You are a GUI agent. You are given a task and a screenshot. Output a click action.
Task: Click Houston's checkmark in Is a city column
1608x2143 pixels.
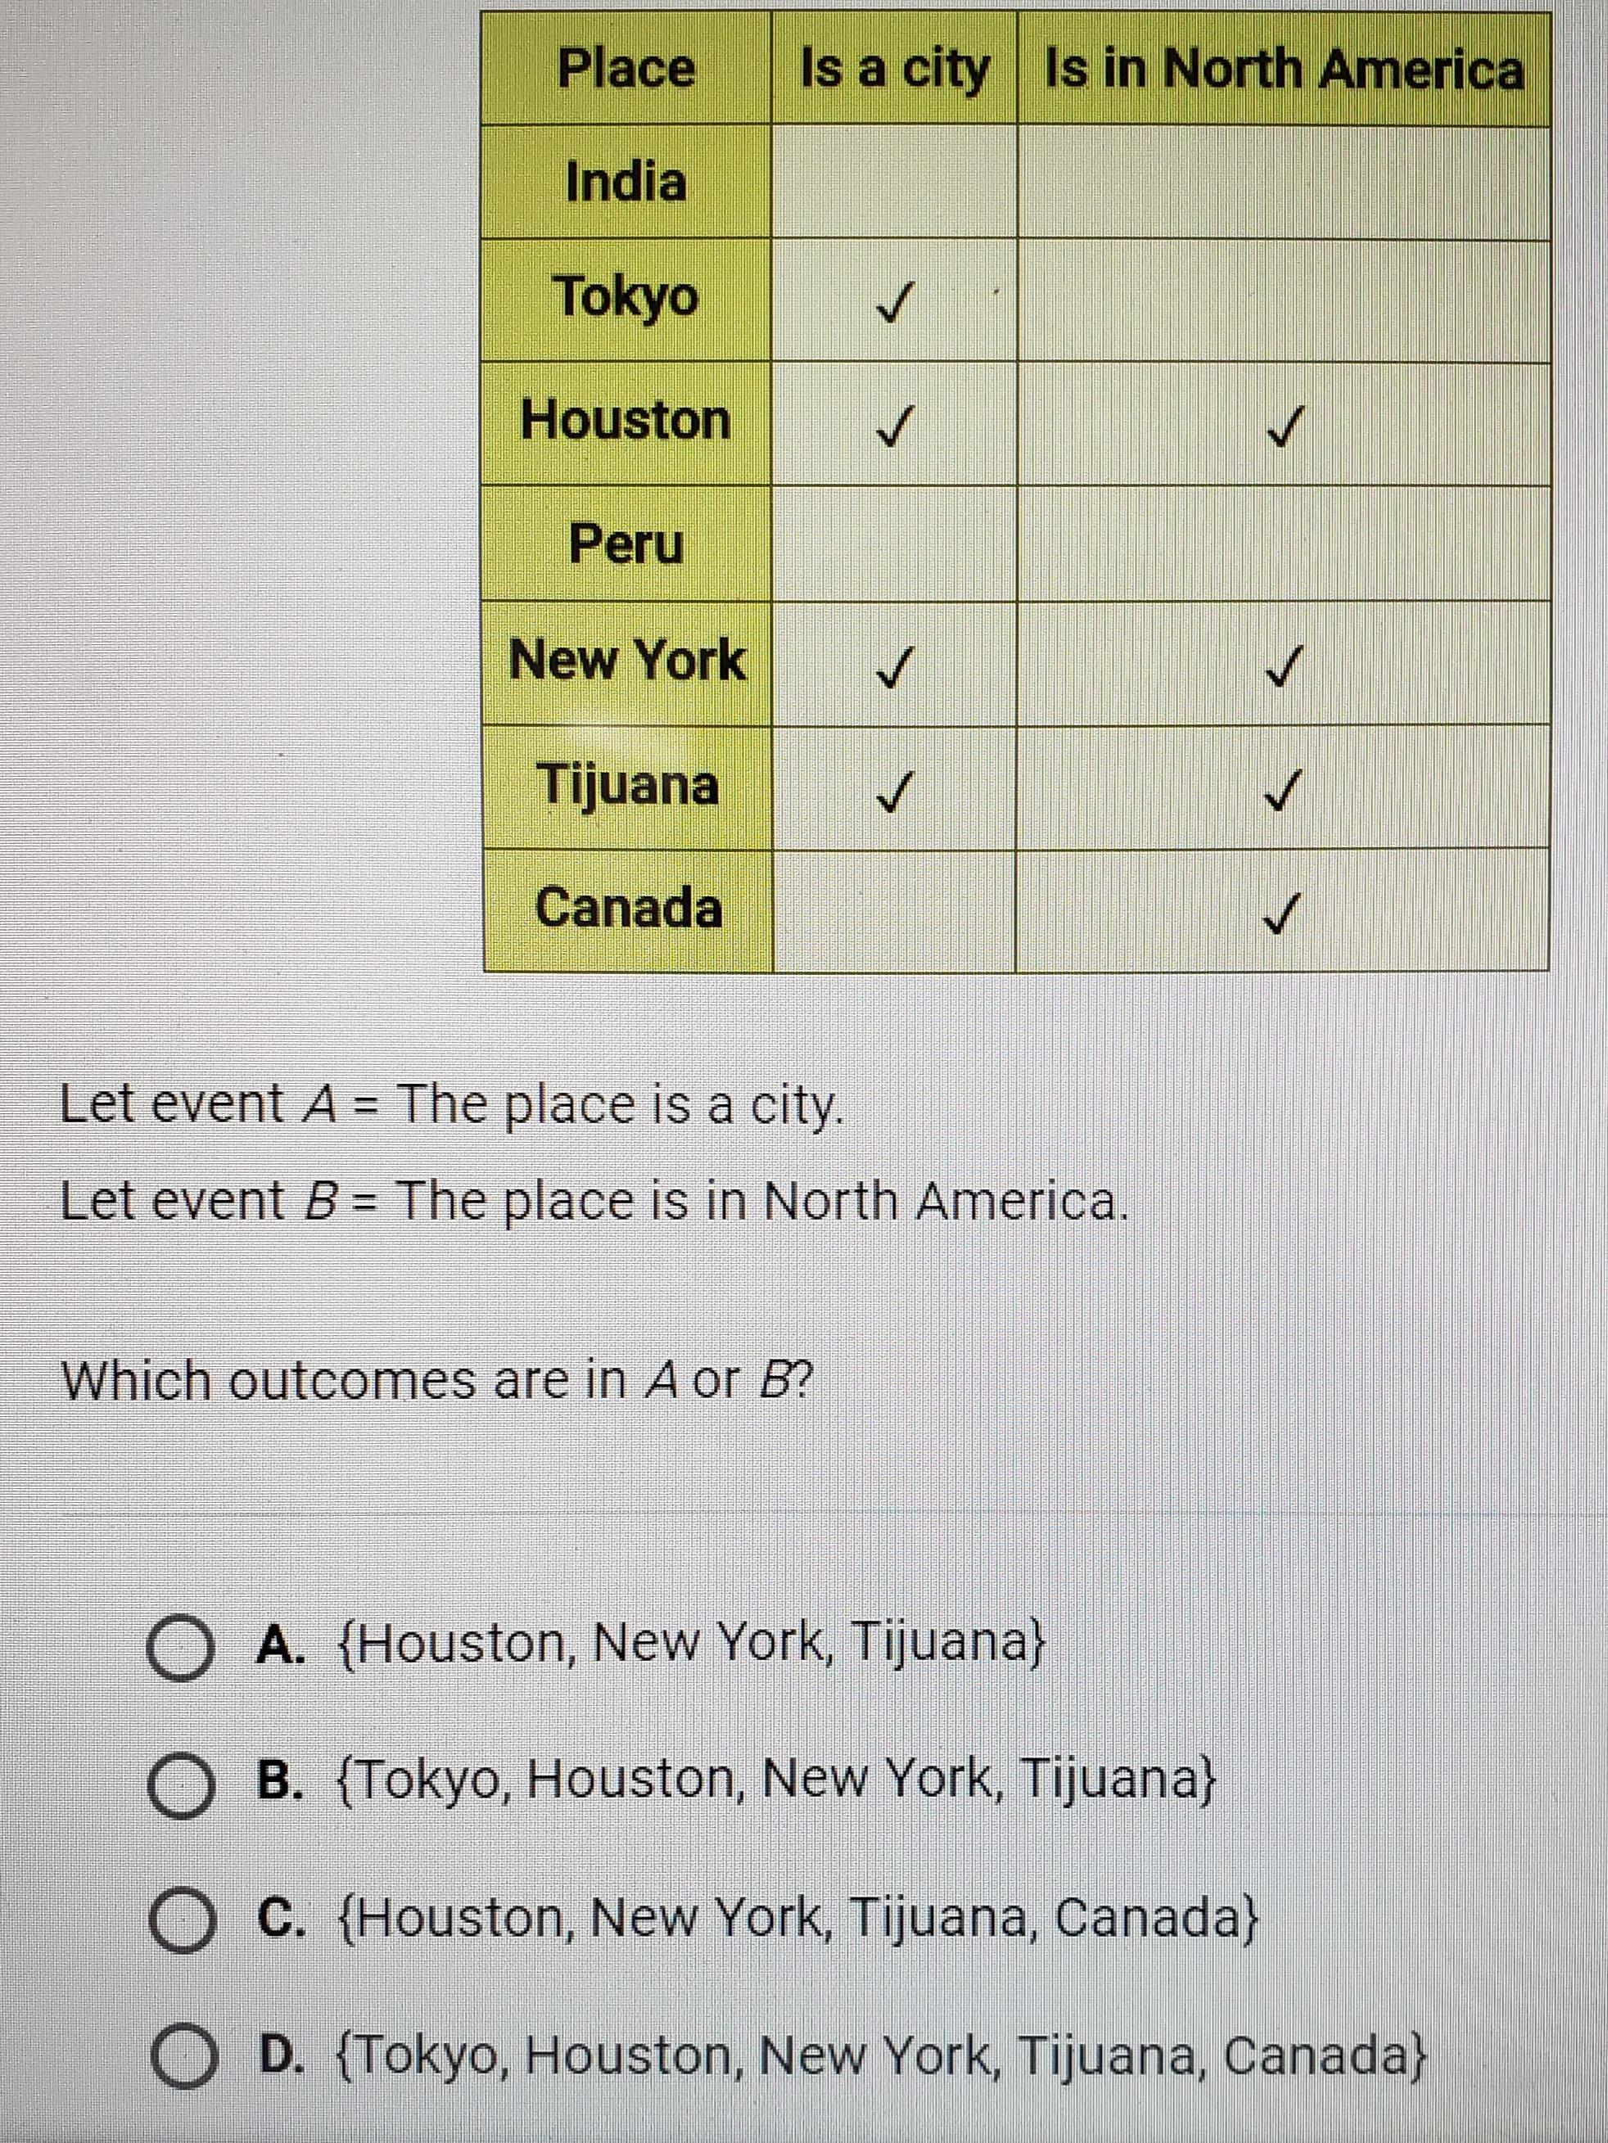pyautogui.click(x=894, y=426)
